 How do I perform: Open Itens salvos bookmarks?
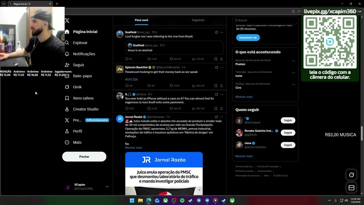click(79, 98)
